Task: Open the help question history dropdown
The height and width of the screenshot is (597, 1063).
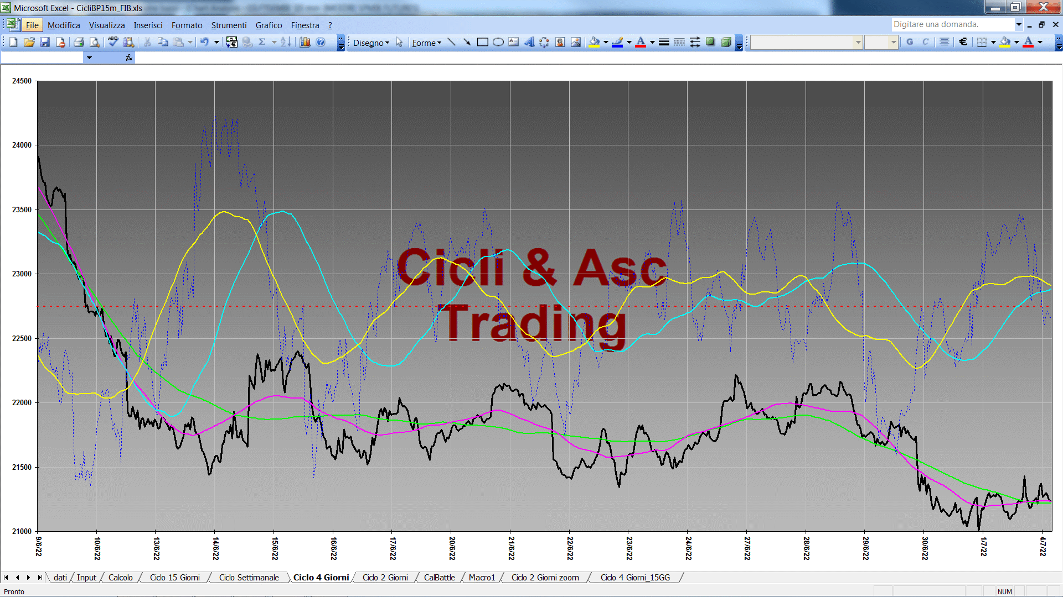Action: tap(1018, 24)
